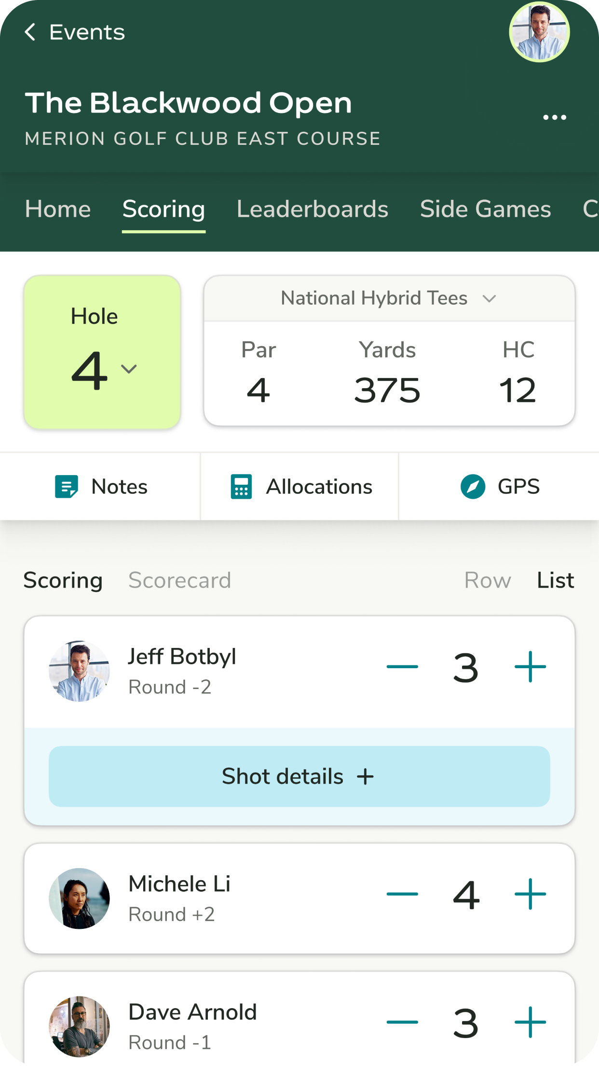
Task: Tap the back arrow to Events
Action: [30, 32]
